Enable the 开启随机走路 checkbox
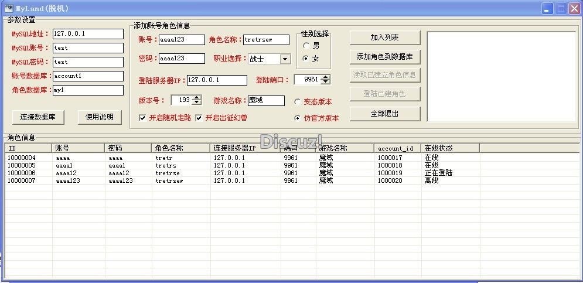Viewport: 583px width, 283px height. tap(142, 118)
